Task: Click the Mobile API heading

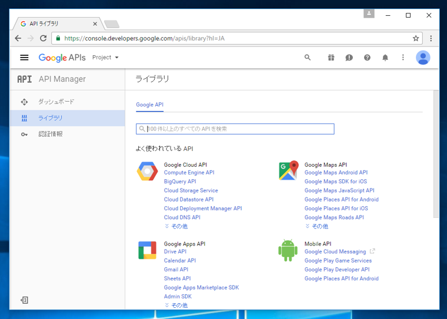Action: click(x=318, y=244)
